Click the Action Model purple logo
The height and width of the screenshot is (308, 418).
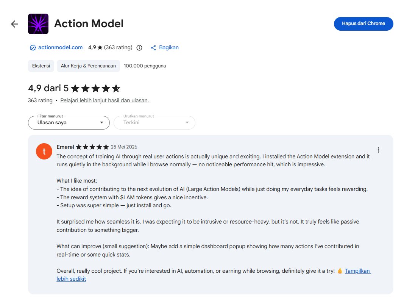[x=38, y=24]
